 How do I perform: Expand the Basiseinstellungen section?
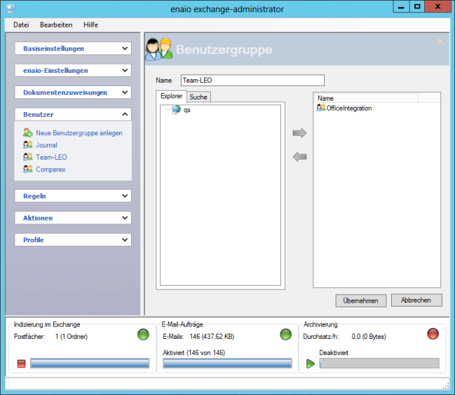(x=73, y=49)
